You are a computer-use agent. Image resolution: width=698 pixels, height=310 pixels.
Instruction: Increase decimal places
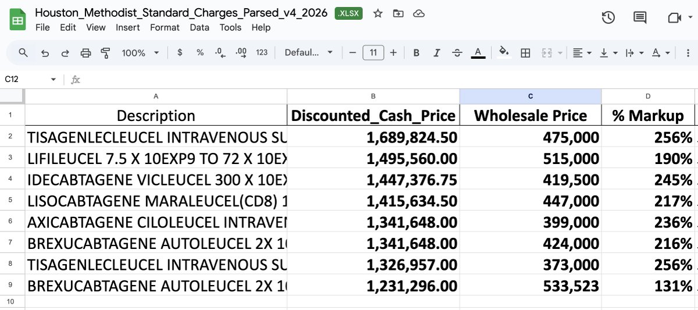click(241, 52)
